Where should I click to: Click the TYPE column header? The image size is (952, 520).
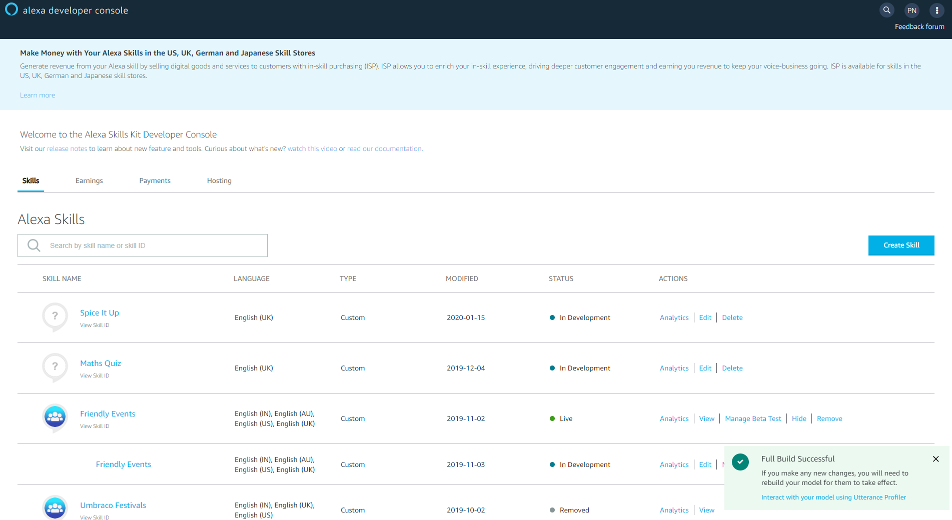[348, 278]
